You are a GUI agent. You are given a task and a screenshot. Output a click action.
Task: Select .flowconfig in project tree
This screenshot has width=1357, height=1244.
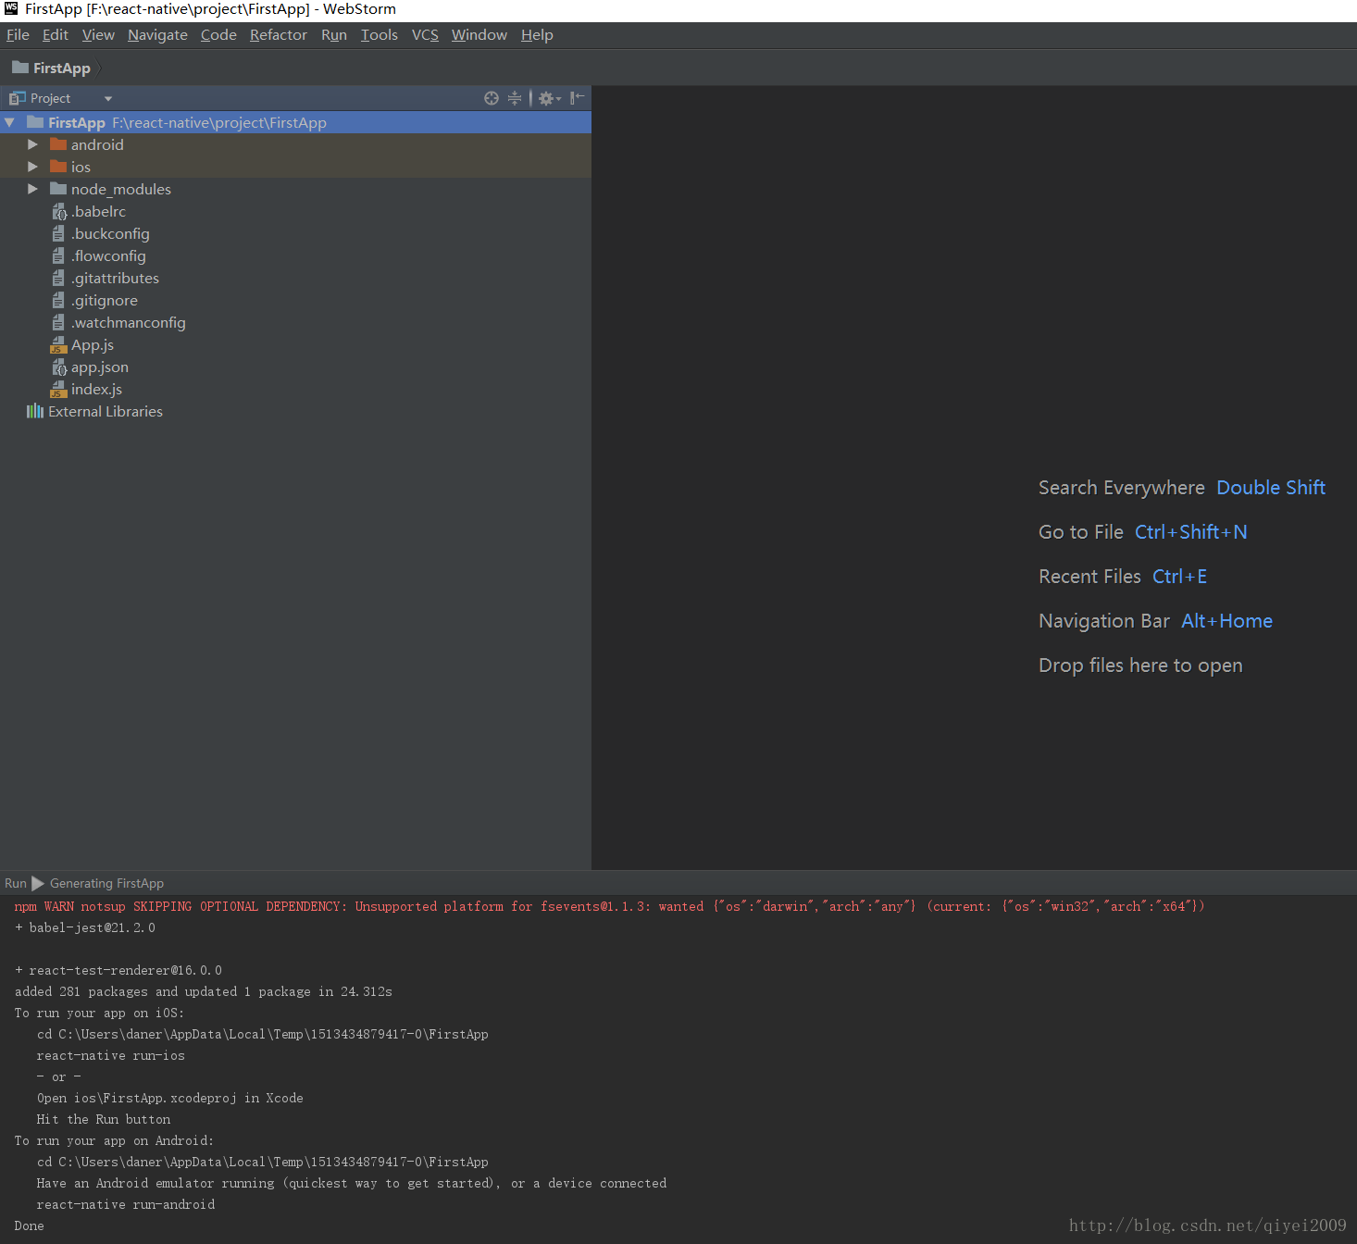click(x=108, y=256)
